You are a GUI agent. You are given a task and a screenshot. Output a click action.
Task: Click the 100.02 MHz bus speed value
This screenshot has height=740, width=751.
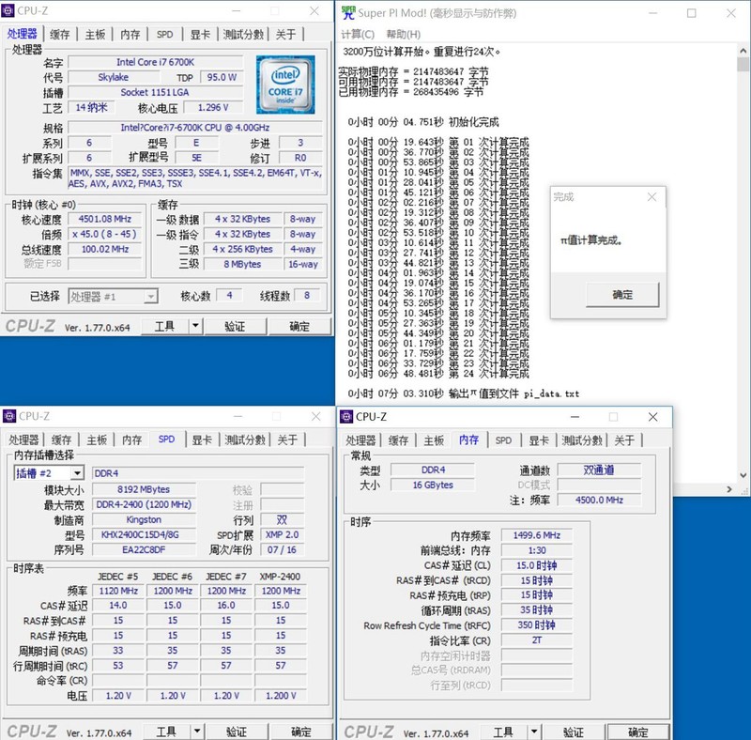point(105,249)
